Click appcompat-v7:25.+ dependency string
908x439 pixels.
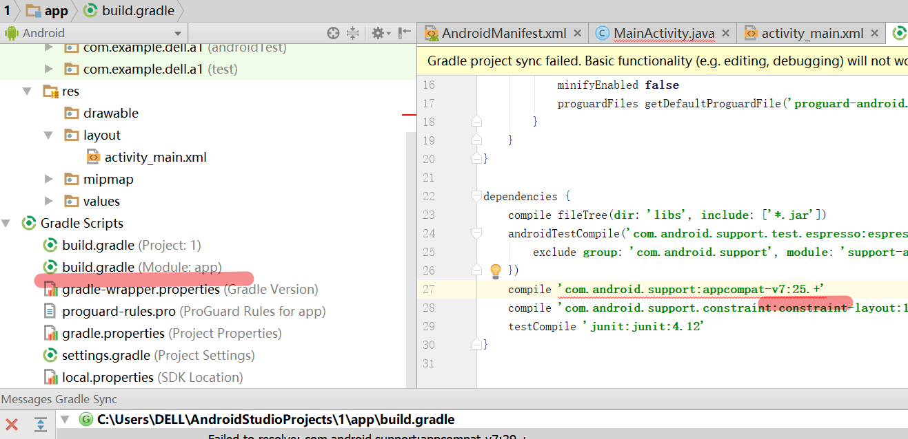pos(691,290)
